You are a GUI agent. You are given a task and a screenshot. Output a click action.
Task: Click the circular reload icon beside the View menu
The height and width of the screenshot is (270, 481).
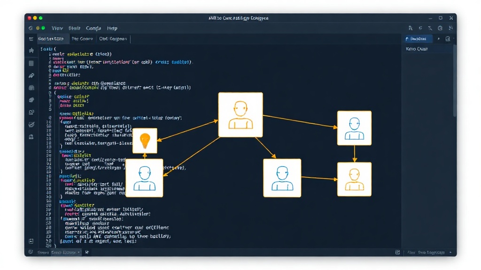point(31,28)
